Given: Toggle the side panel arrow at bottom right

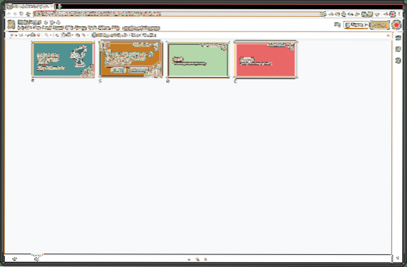Looking at the screenshot, I should (x=398, y=258).
